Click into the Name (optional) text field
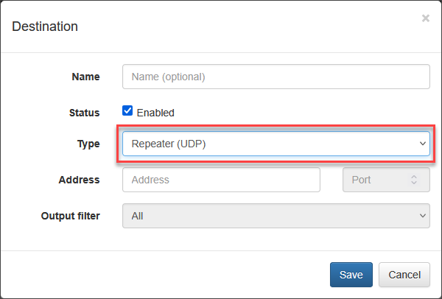The image size is (442, 299). tap(276, 77)
